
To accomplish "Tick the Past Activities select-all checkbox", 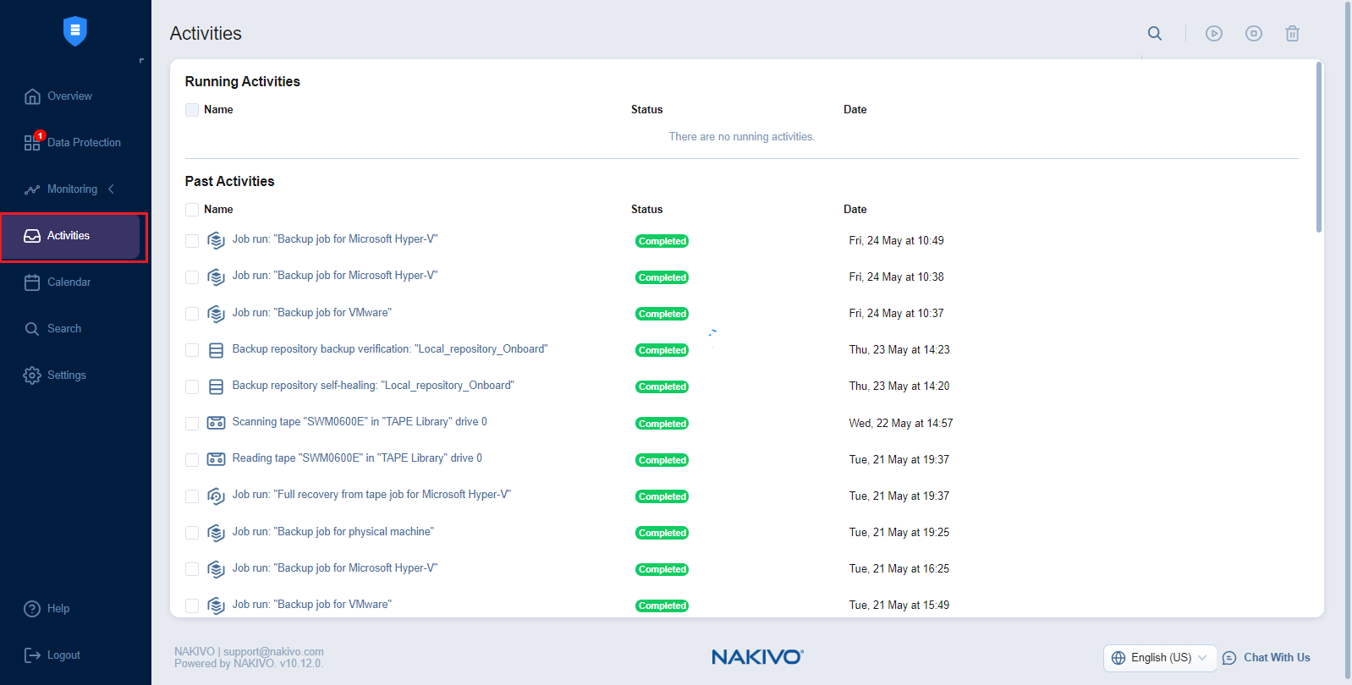I will [x=192, y=210].
